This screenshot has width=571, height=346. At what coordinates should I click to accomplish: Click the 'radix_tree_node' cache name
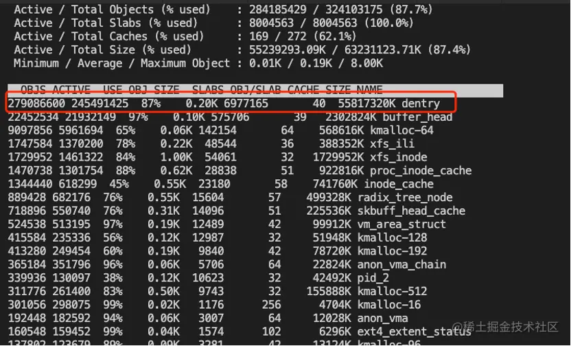(405, 198)
